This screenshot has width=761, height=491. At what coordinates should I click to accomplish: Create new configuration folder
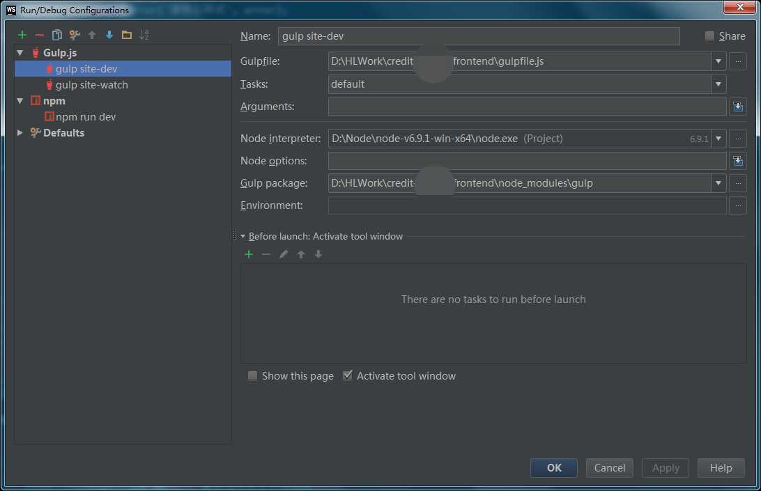point(127,35)
